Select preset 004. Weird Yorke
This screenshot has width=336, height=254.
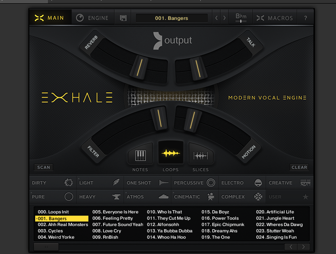56,237
